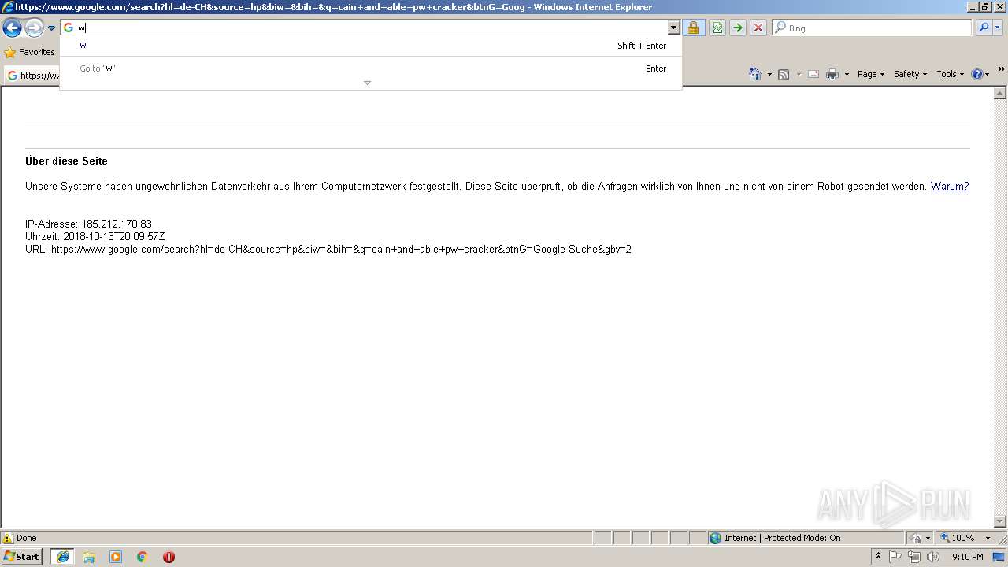Screen dimensions: 1008x567
Task: Open the Tools menu
Action: (950, 74)
